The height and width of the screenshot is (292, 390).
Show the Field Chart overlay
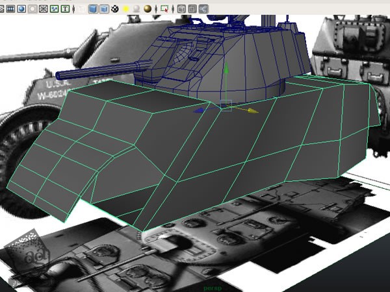(43, 9)
